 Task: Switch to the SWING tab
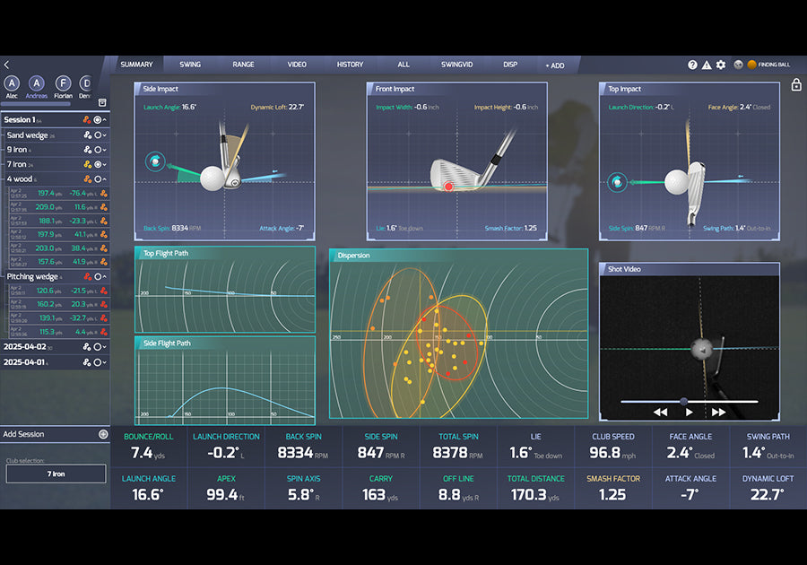[190, 65]
